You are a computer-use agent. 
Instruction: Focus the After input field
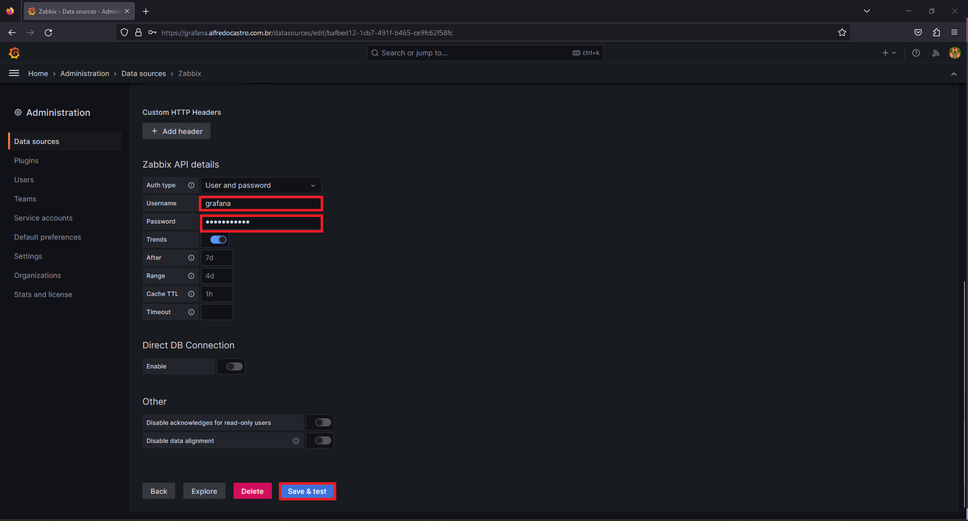(x=217, y=258)
